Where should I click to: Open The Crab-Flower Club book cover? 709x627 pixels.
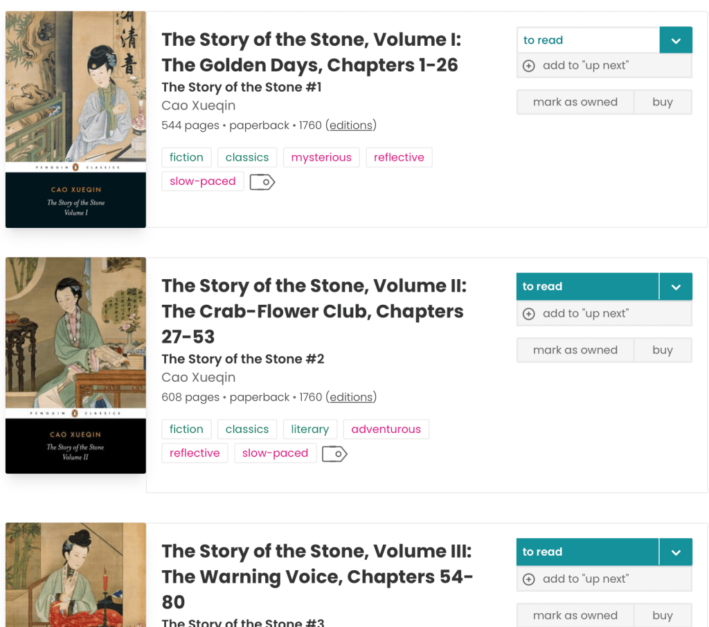(x=75, y=366)
